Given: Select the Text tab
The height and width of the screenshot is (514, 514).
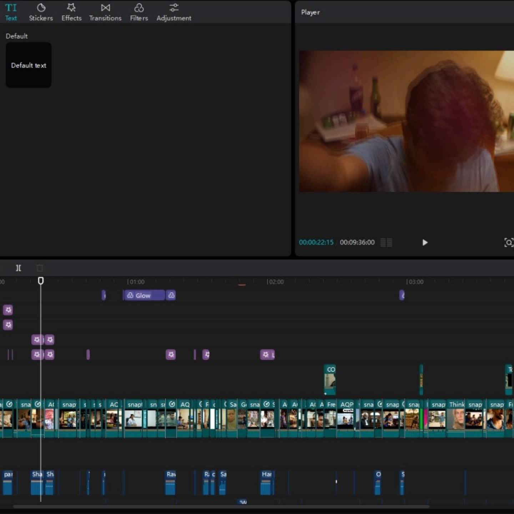Looking at the screenshot, I should pos(11,12).
